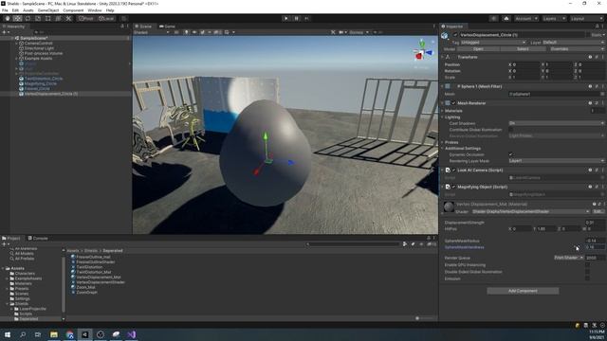Open the scene tools wrench icon

pos(333,32)
